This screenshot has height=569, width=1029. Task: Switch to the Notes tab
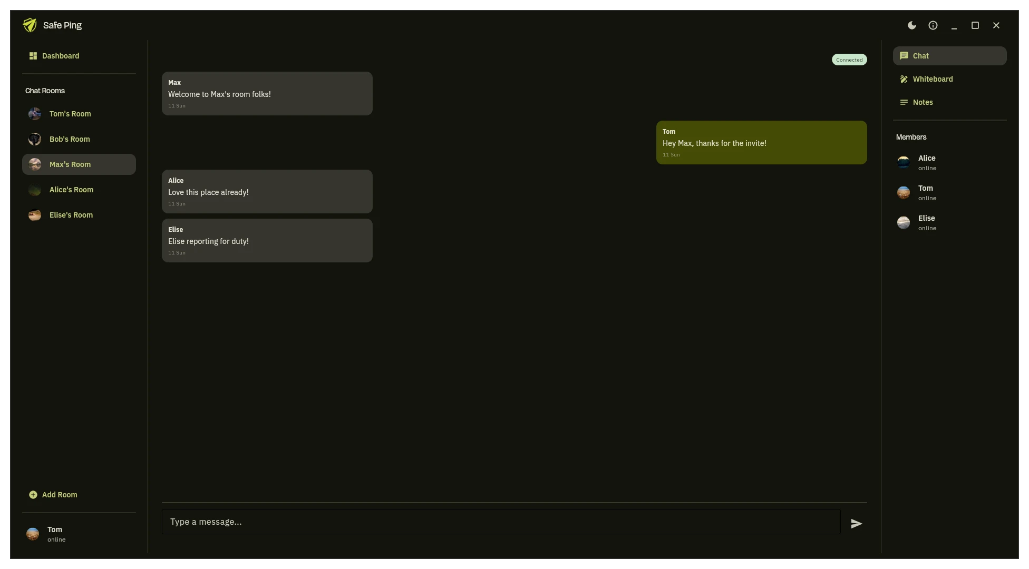(950, 102)
